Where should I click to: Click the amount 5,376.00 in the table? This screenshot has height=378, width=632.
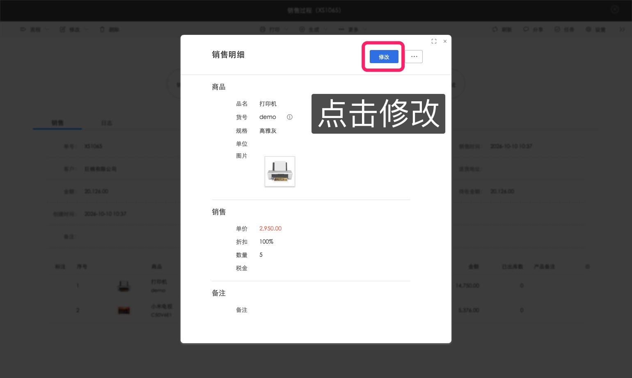[x=469, y=310]
